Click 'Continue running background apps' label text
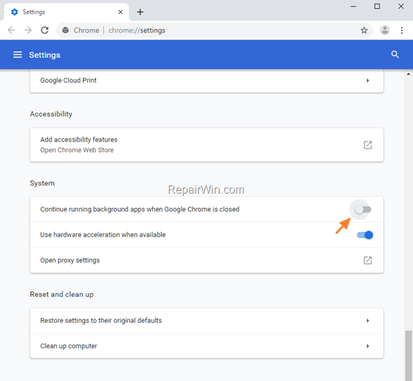Screen dimensions: 413x381 (x=140, y=210)
